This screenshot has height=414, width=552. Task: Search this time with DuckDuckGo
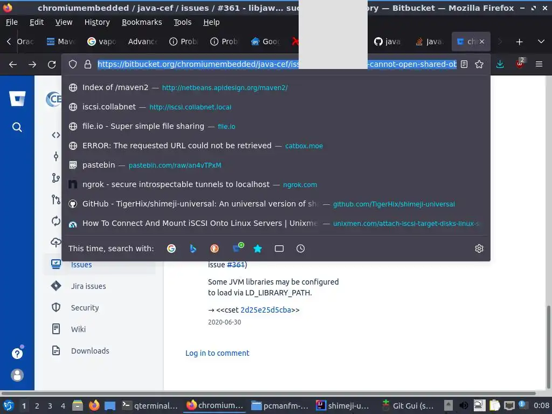215,249
